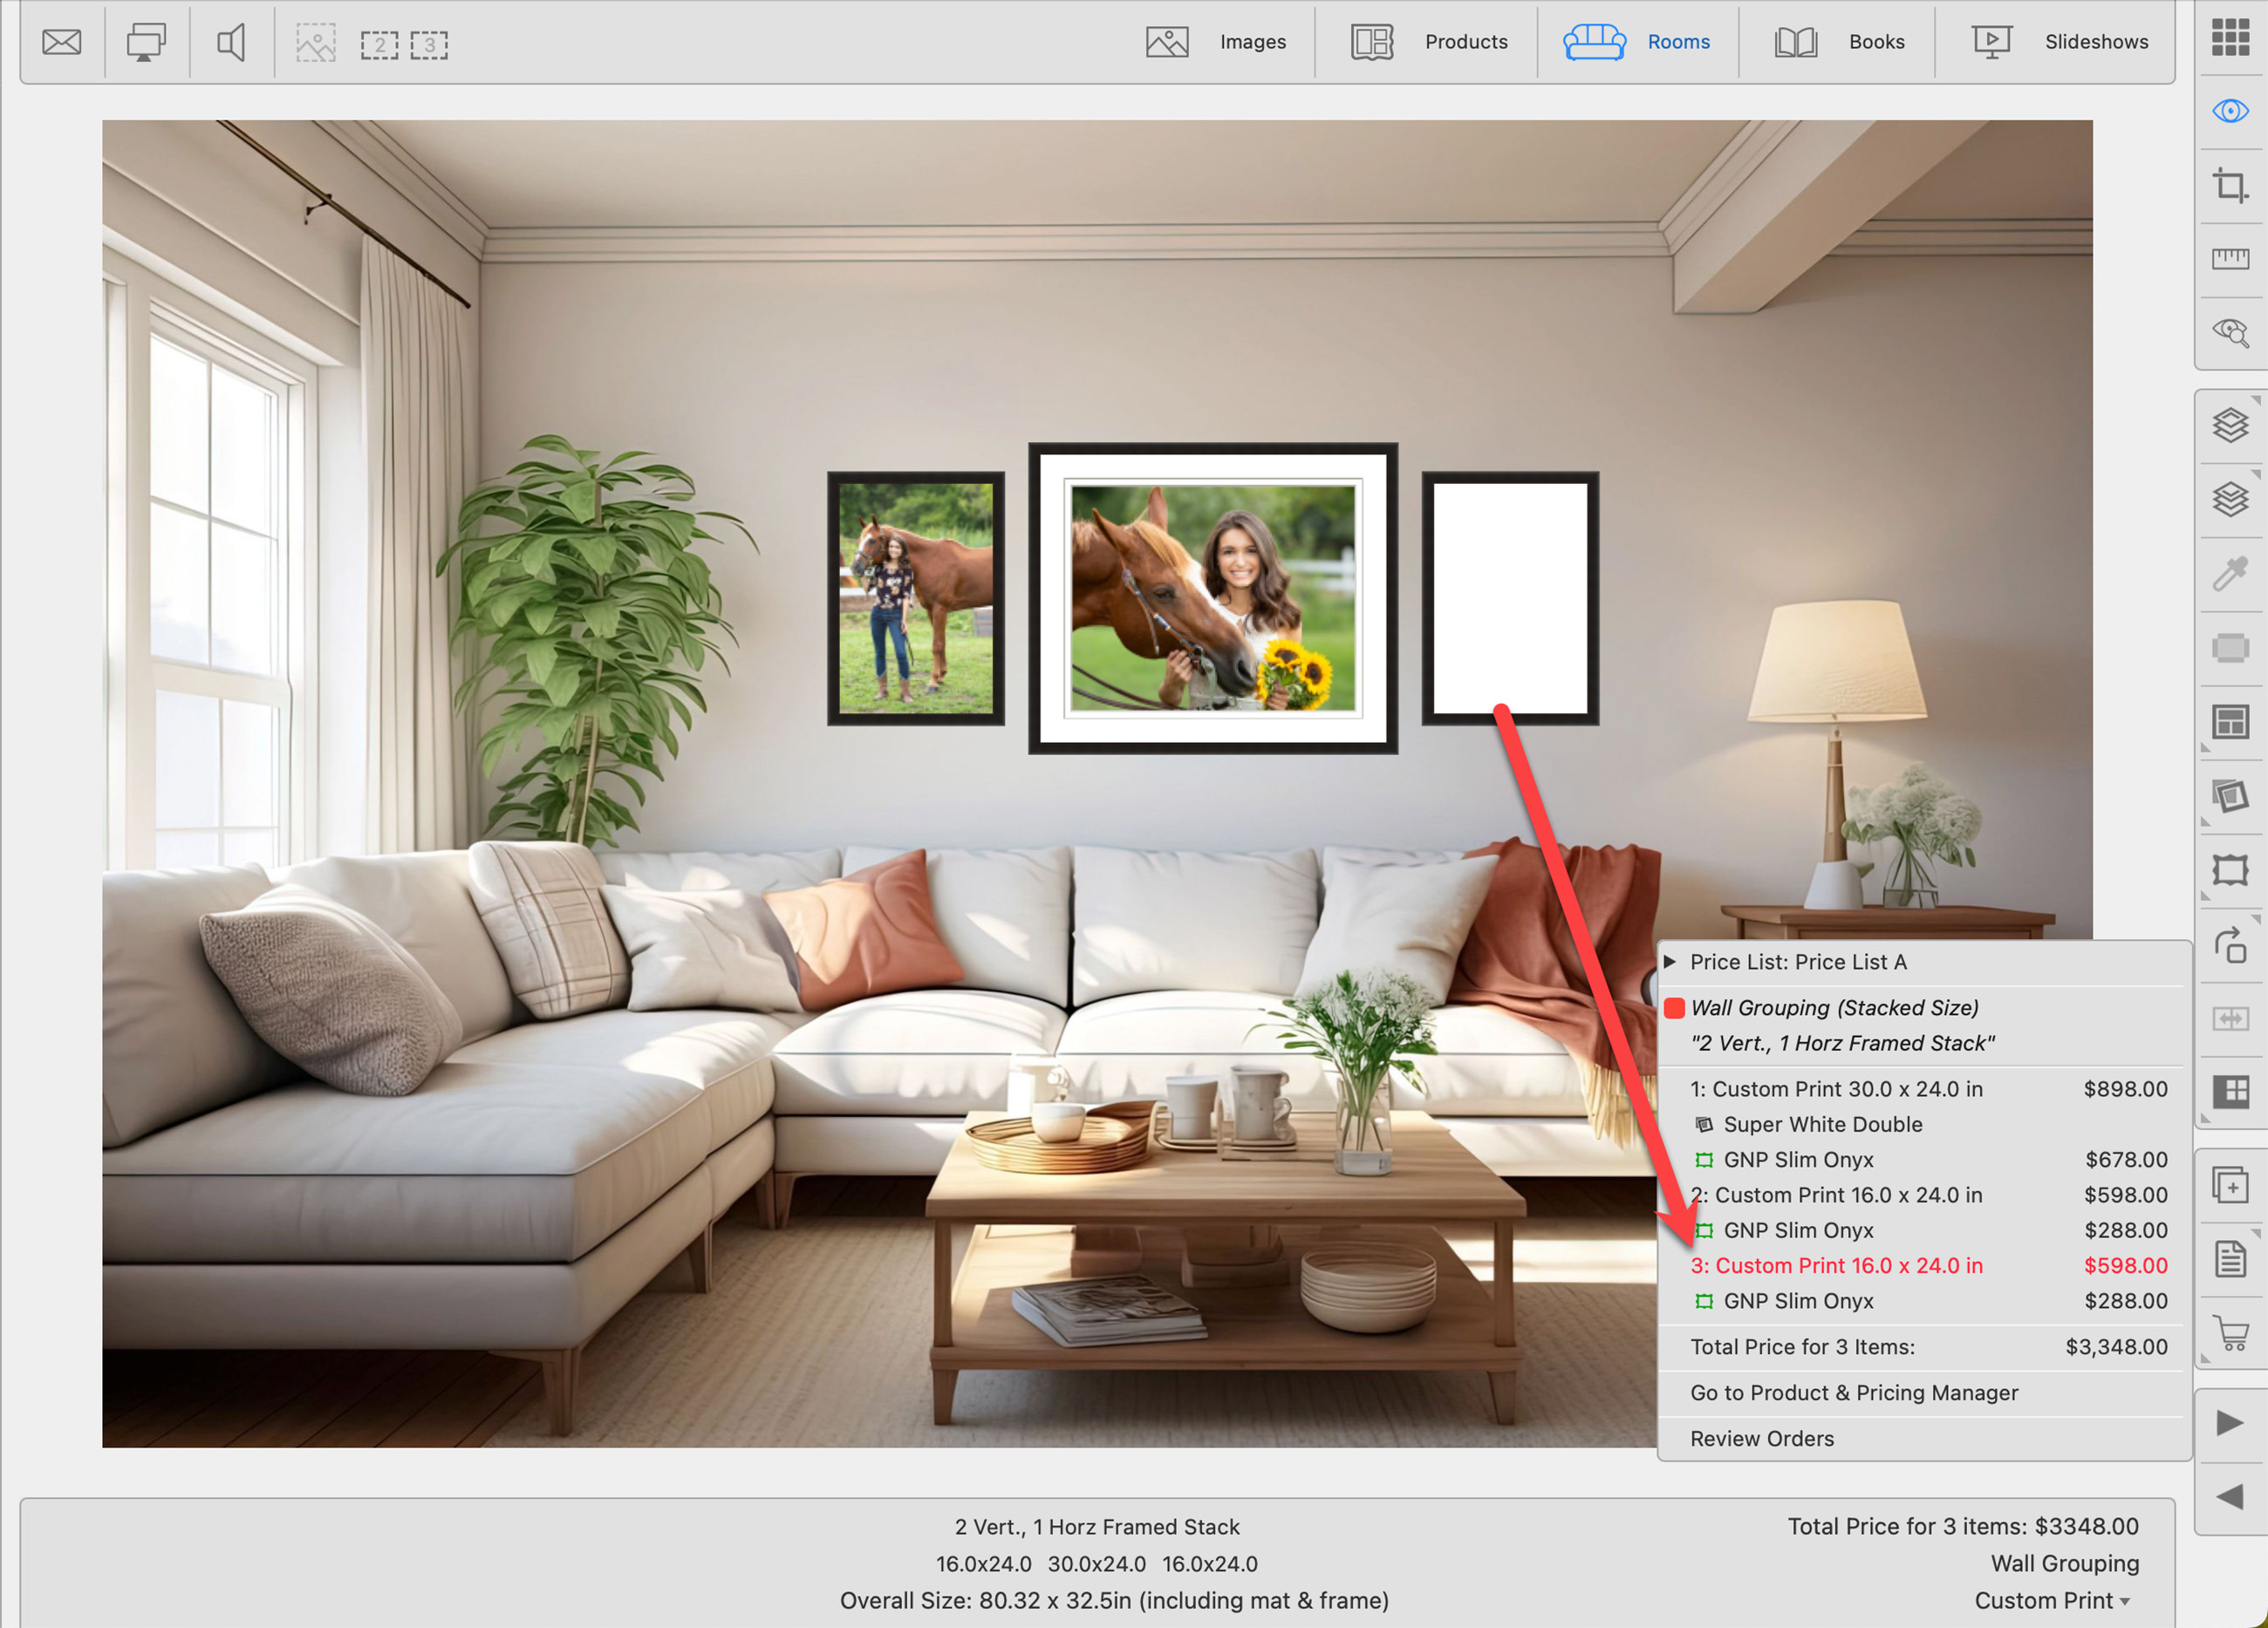
Task: Open the thumbnail grid view icon
Action: click(x=2230, y=37)
